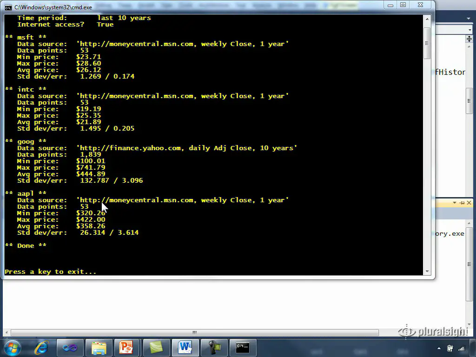Click 'ory.exe' text in output panel

450,234
